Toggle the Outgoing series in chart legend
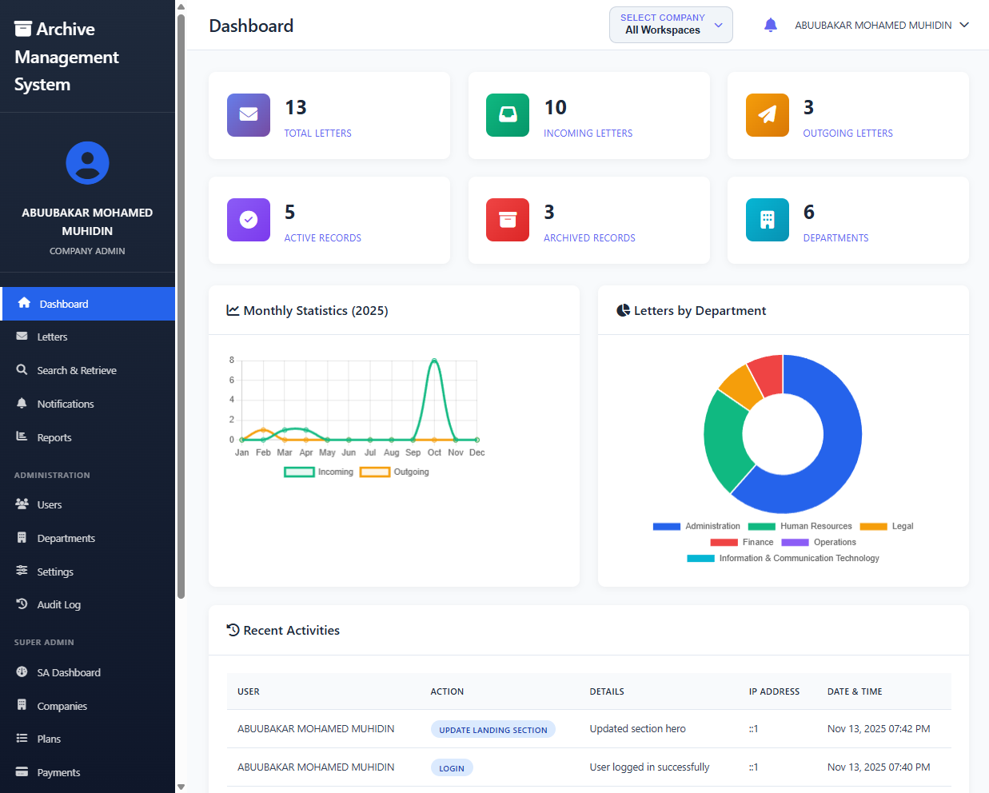The image size is (989, 793). point(395,472)
